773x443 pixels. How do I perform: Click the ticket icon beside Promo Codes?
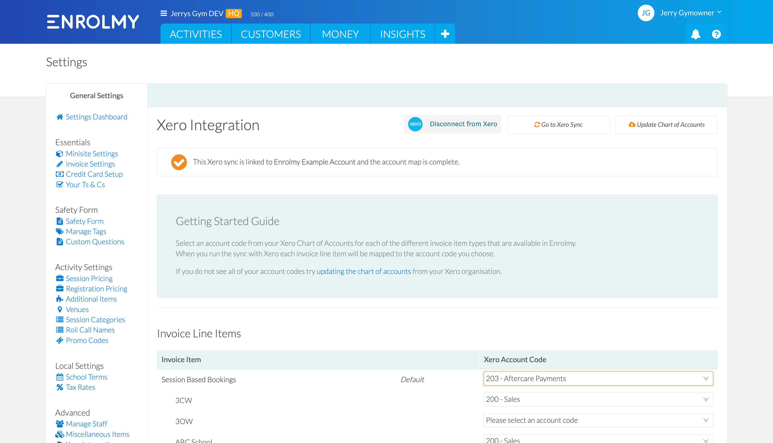pyautogui.click(x=60, y=340)
